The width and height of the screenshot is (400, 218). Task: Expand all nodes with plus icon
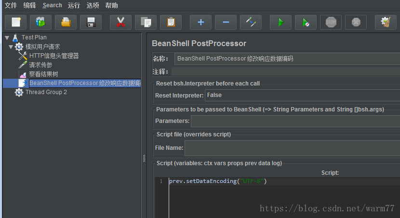201,23
